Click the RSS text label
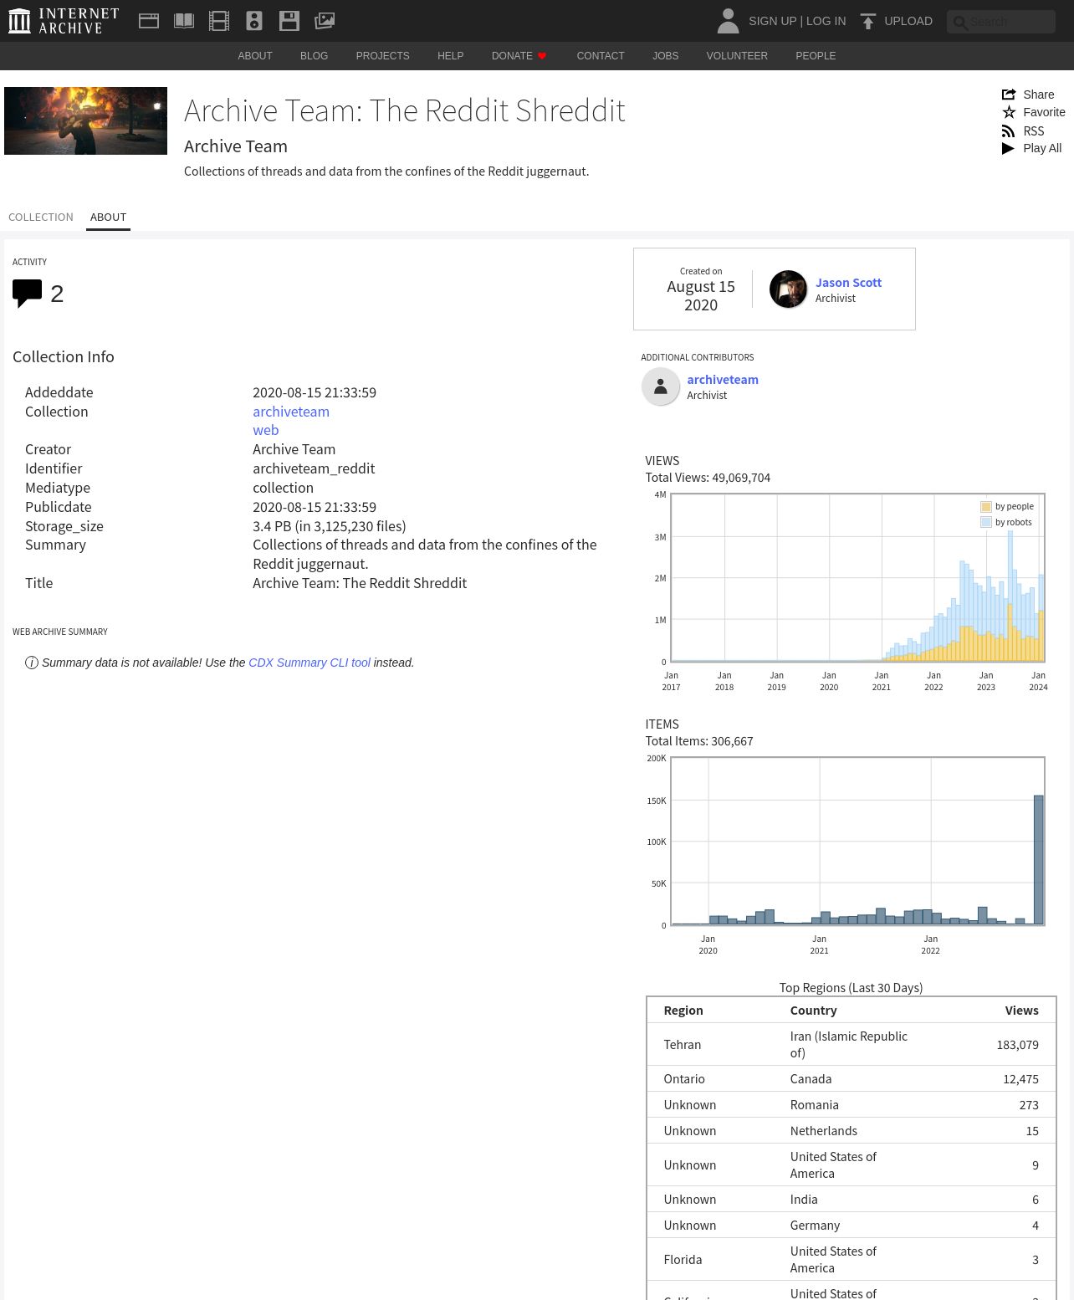The height and width of the screenshot is (1300, 1074). [x=1034, y=131]
